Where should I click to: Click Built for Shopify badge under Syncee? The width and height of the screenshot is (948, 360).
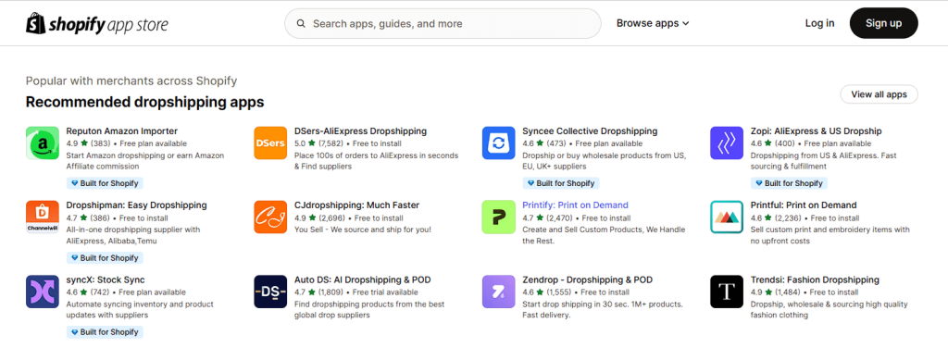click(x=561, y=183)
